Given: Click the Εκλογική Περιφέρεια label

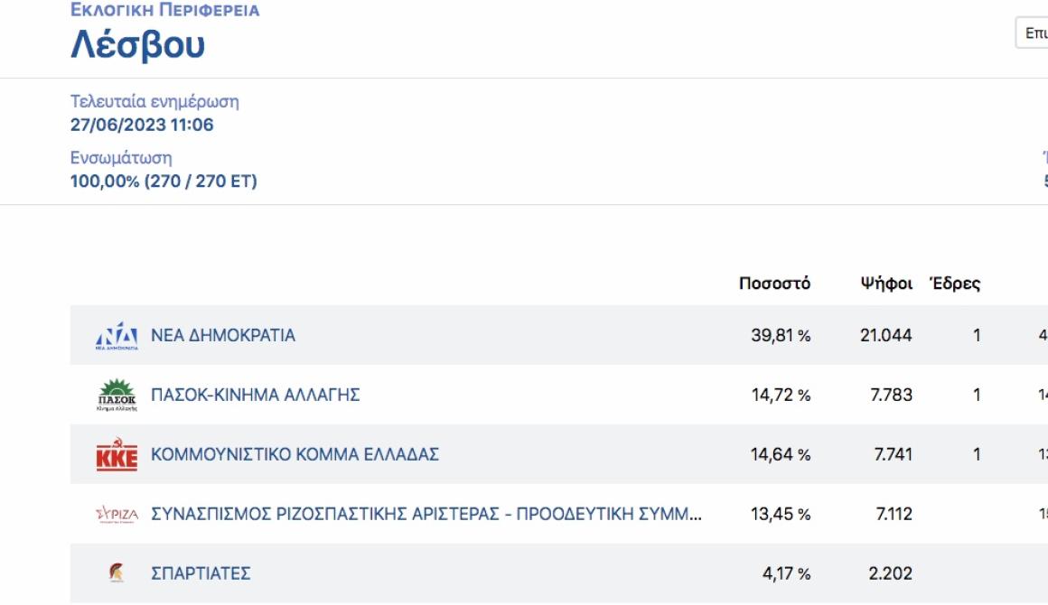Looking at the screenshot, I should tap(164, 9).
